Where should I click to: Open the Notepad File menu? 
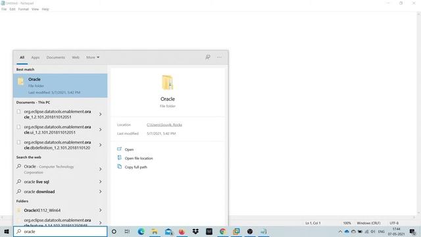coord(4,9)
